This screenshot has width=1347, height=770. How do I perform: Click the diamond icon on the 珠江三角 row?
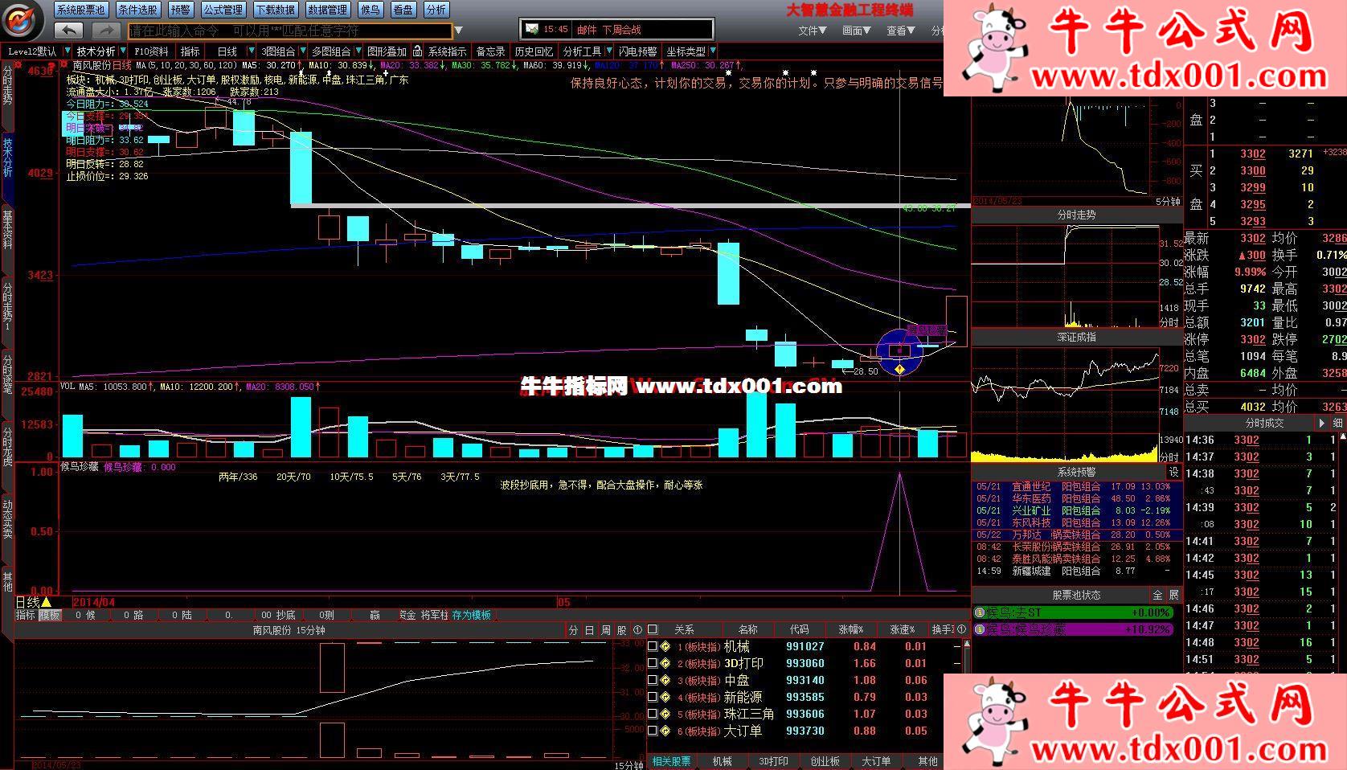pyautogui.click(x=665, y=714)
